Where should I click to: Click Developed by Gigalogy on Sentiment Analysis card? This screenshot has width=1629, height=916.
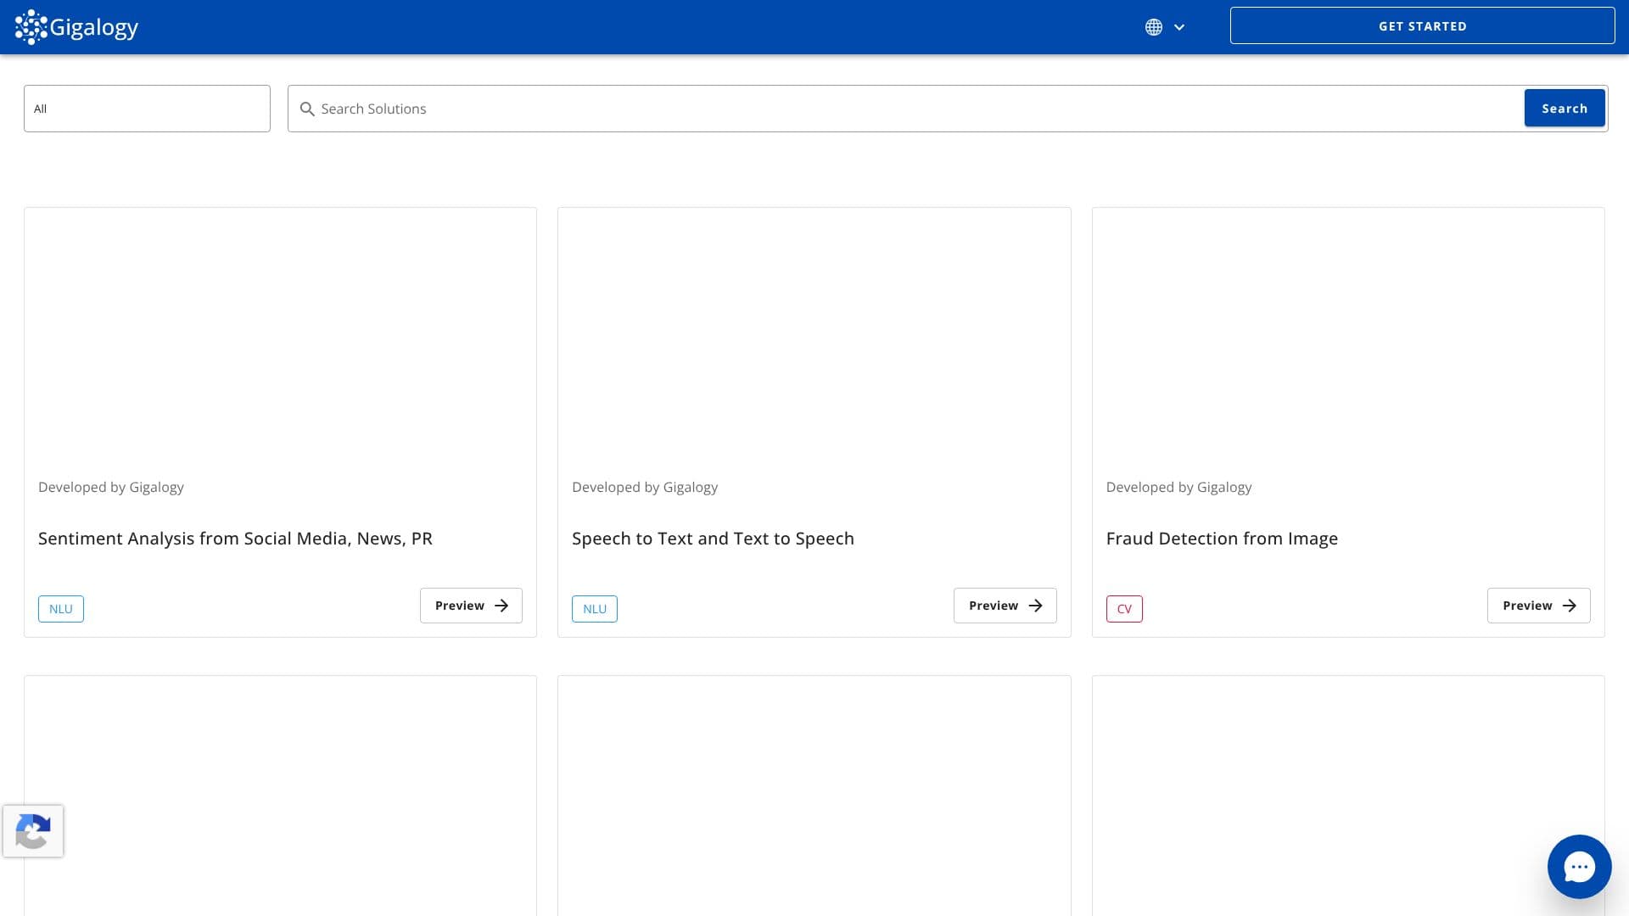(x=111, y=487)
